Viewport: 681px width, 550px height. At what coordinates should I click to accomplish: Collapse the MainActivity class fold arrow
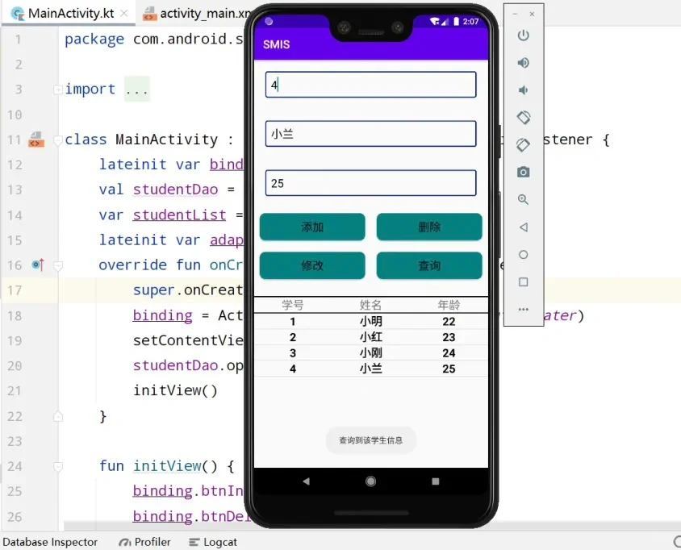coord(56,140)
